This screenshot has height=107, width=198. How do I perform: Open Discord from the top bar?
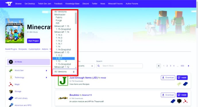(86, 4)
